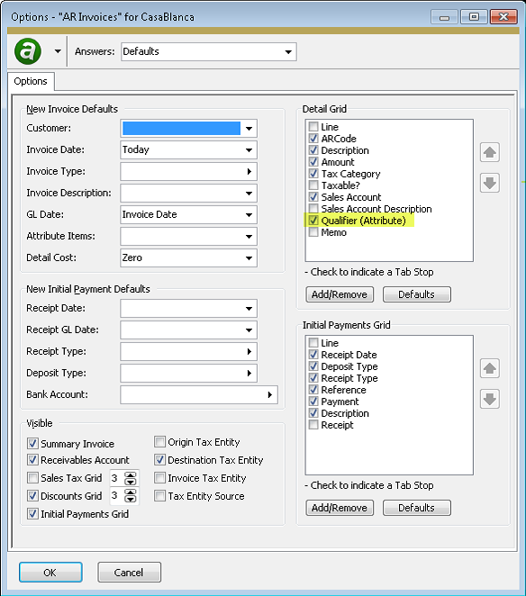526x596 pixels.
Task: Click up arrow beside Initial Payments Grid
Action: pos(489,368)
